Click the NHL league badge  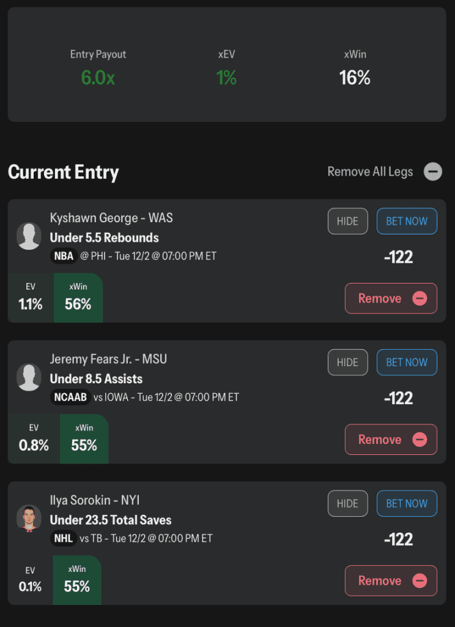(63, 539)
